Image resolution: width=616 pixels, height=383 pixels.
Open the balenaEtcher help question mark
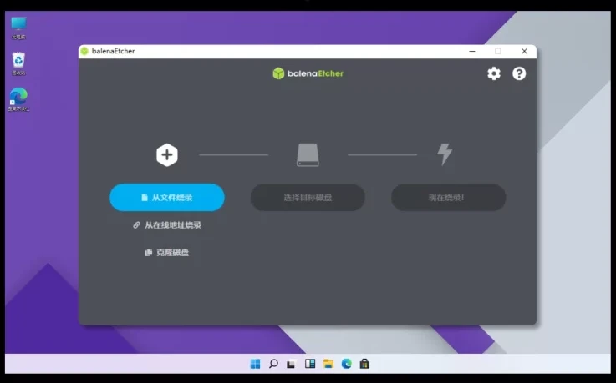519,73
